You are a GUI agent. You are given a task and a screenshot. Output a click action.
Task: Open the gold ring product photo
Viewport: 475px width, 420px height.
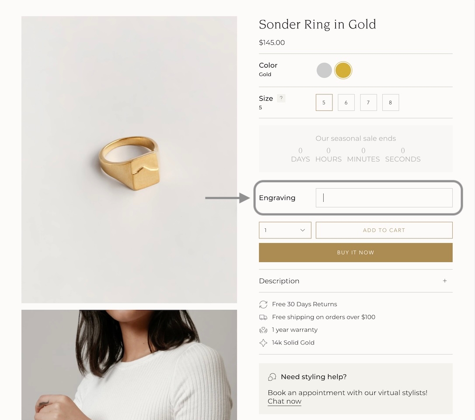coord(129,159)
